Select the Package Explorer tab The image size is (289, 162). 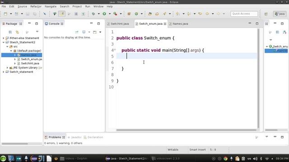[11, 24]
